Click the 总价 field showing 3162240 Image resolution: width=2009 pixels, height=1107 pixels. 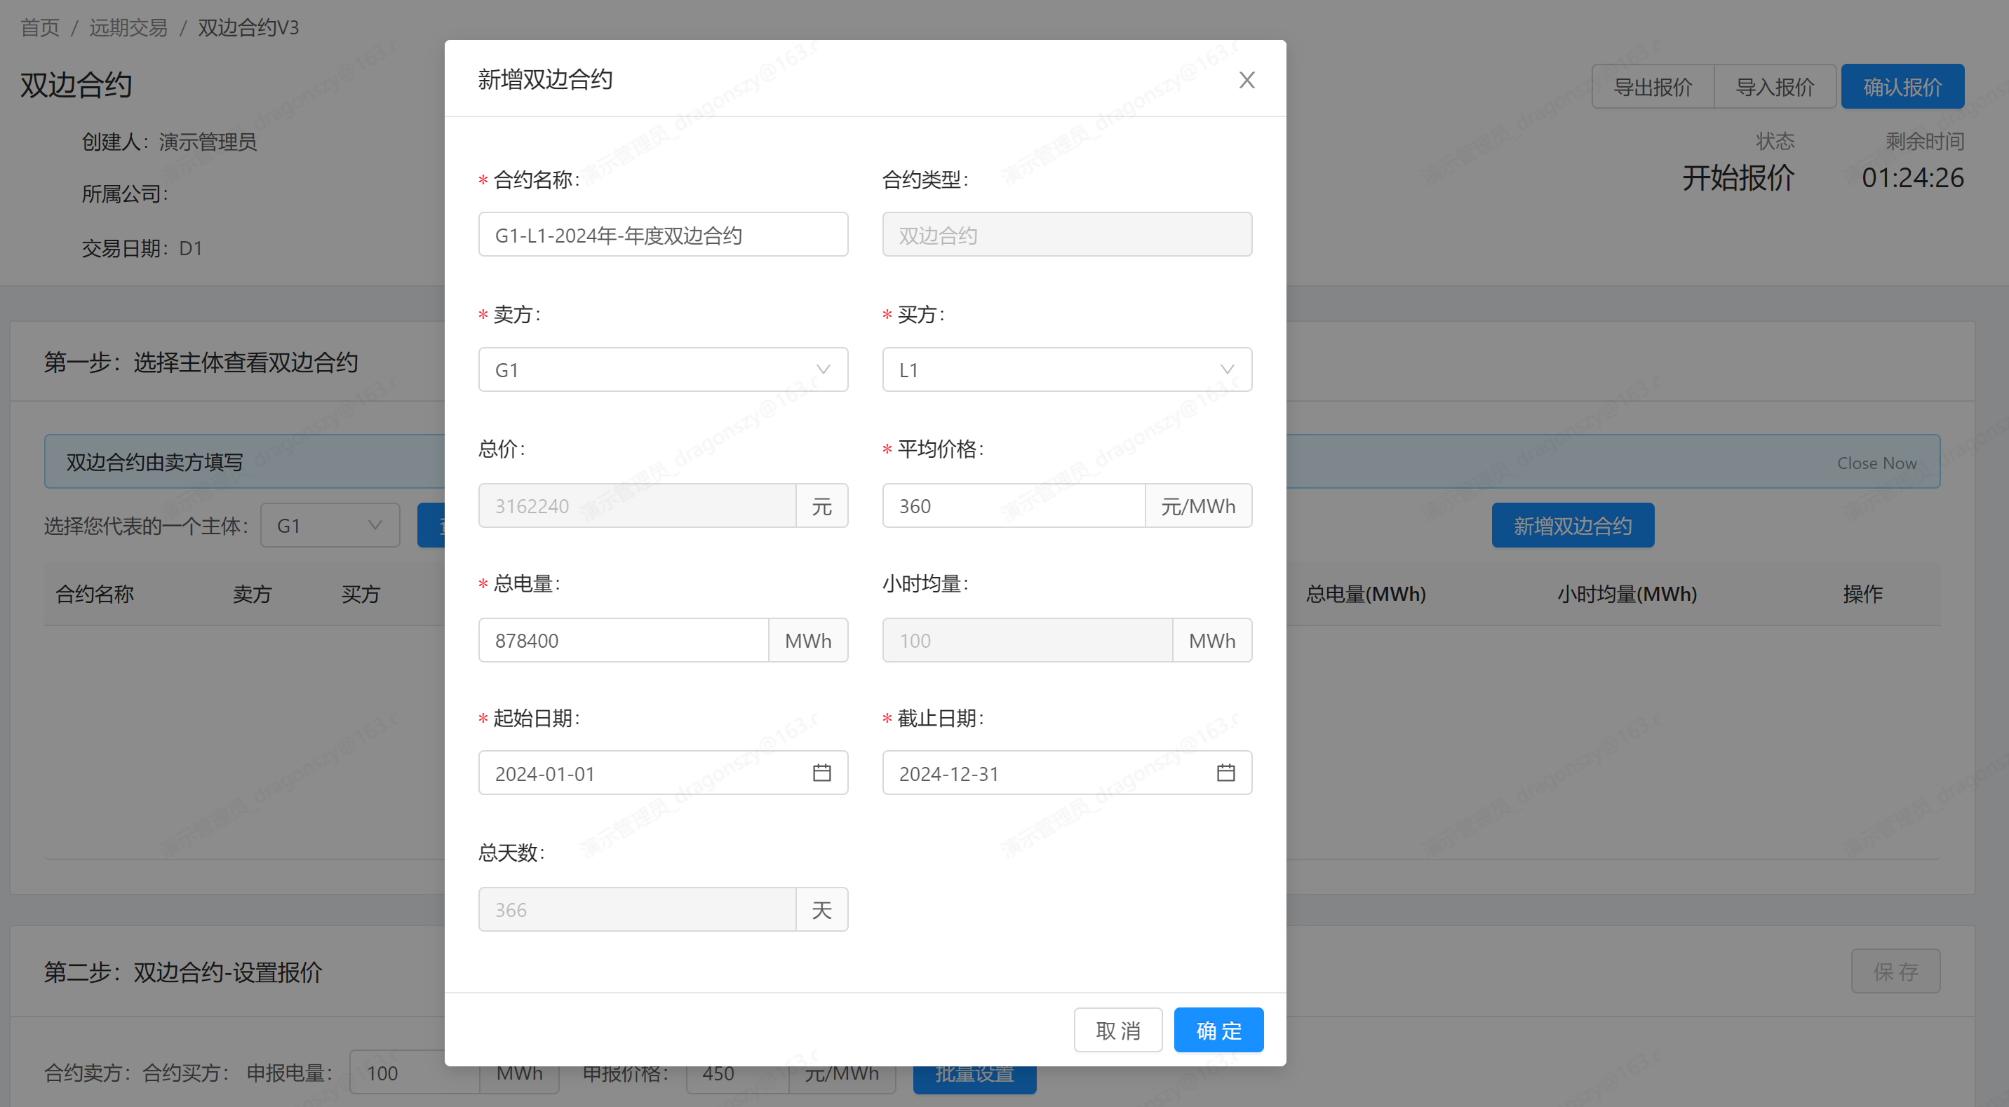pos(636,506)
